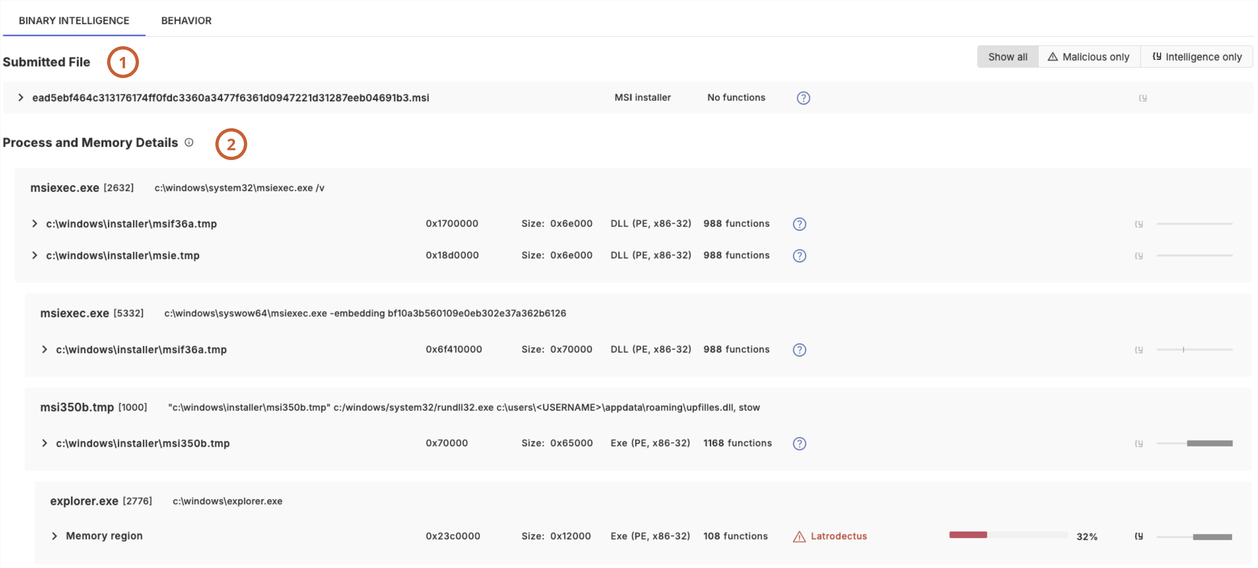Click Latrodectus warning triangle icon
Screen dimensions: 1258x568
point(799,537)
